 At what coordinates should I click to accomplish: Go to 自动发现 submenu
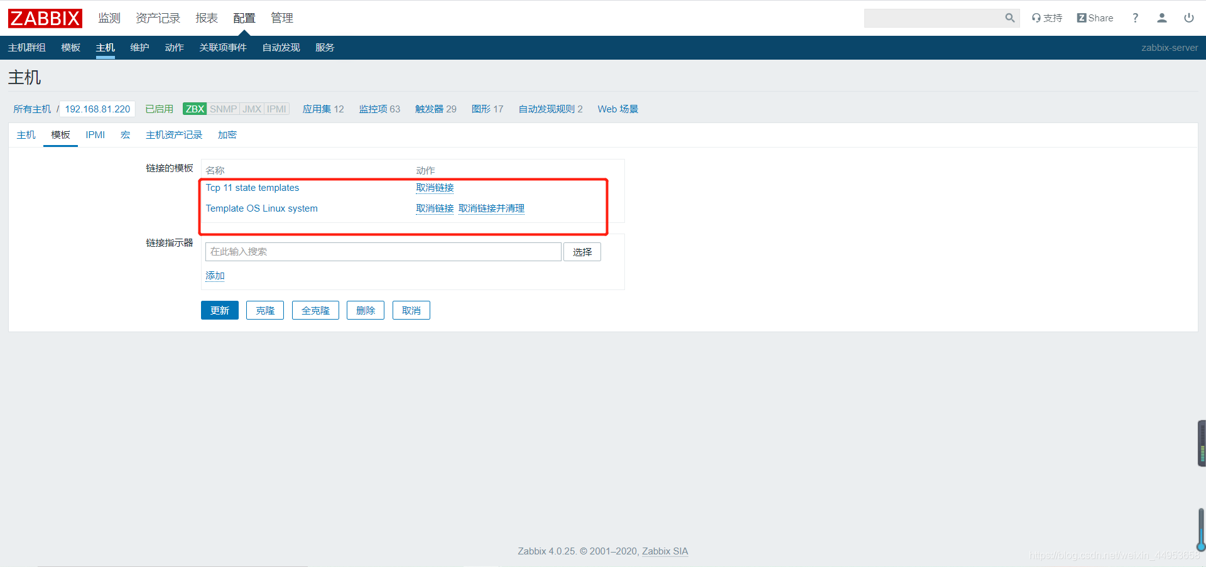pos(281,48)
